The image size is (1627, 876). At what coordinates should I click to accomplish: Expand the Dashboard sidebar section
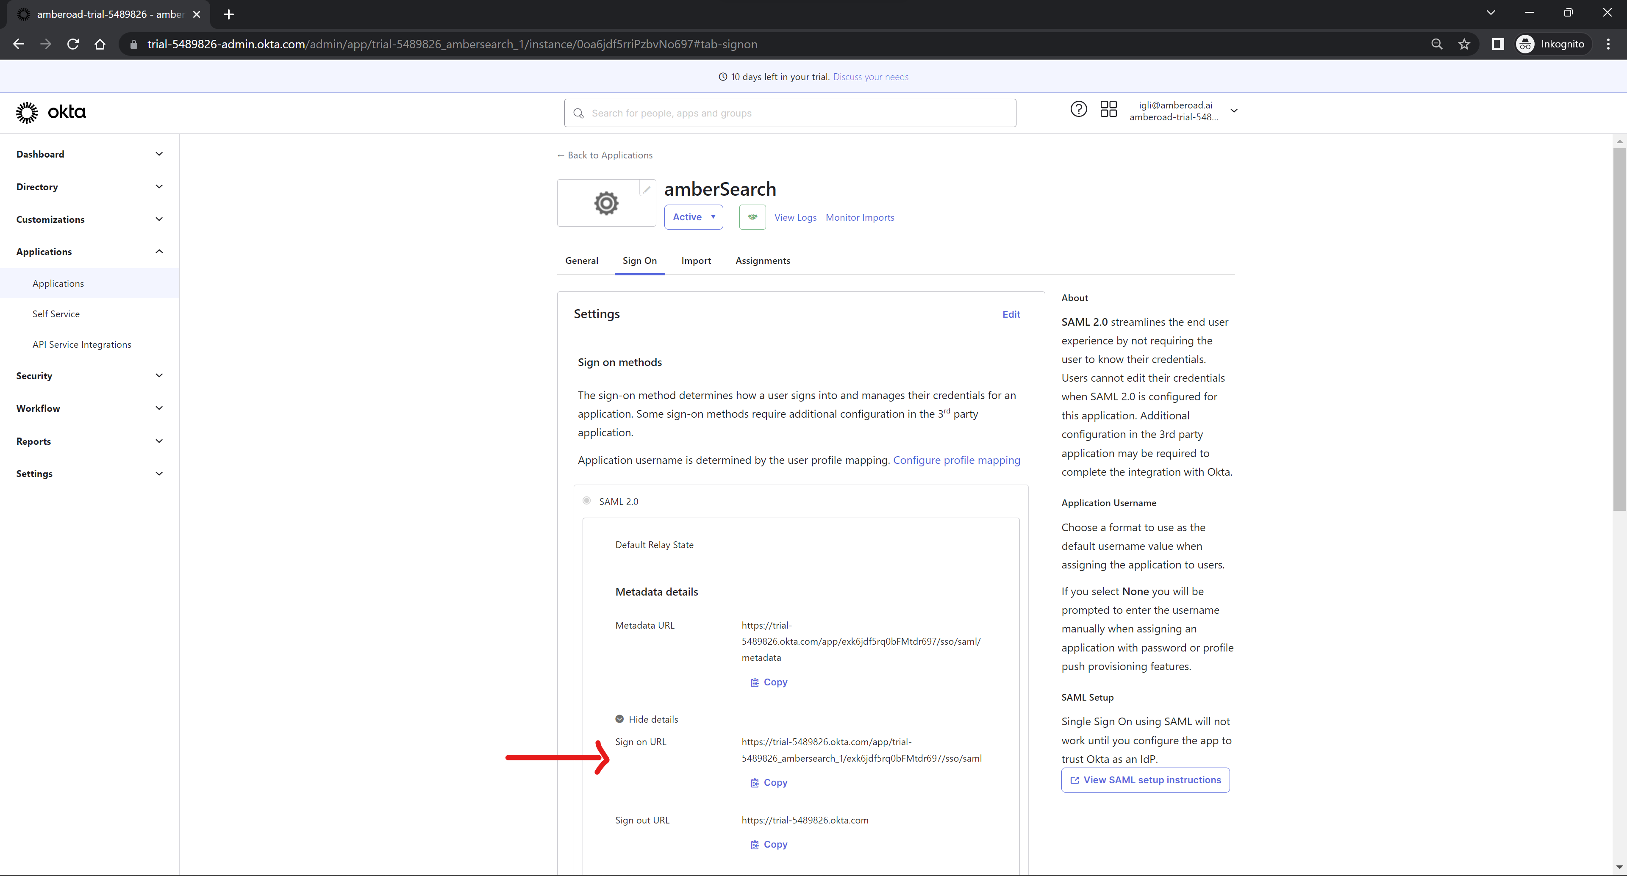coord(90,154)
